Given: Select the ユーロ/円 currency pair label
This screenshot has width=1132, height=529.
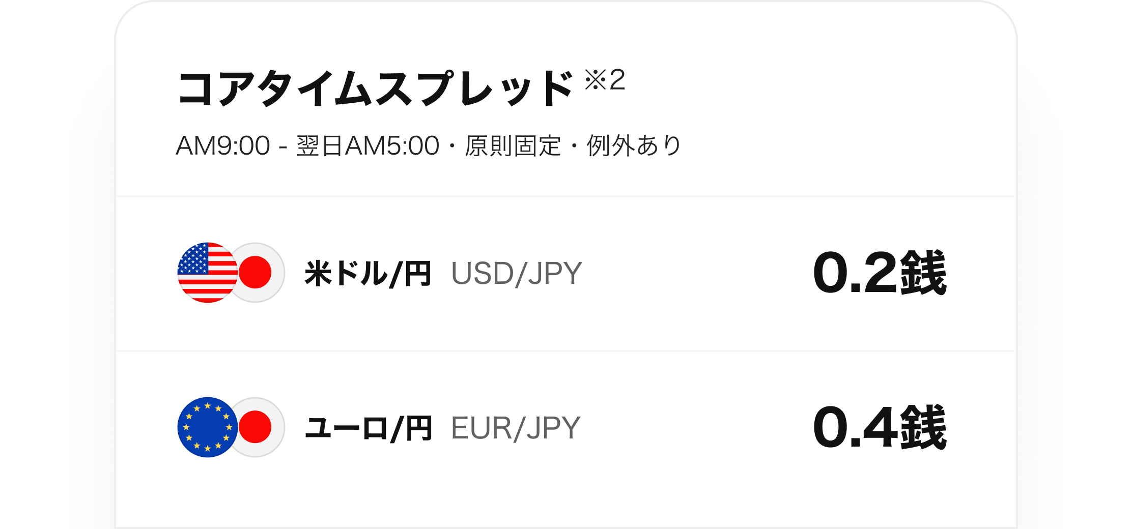Looking at the screenshot, I should pos(369,428).
